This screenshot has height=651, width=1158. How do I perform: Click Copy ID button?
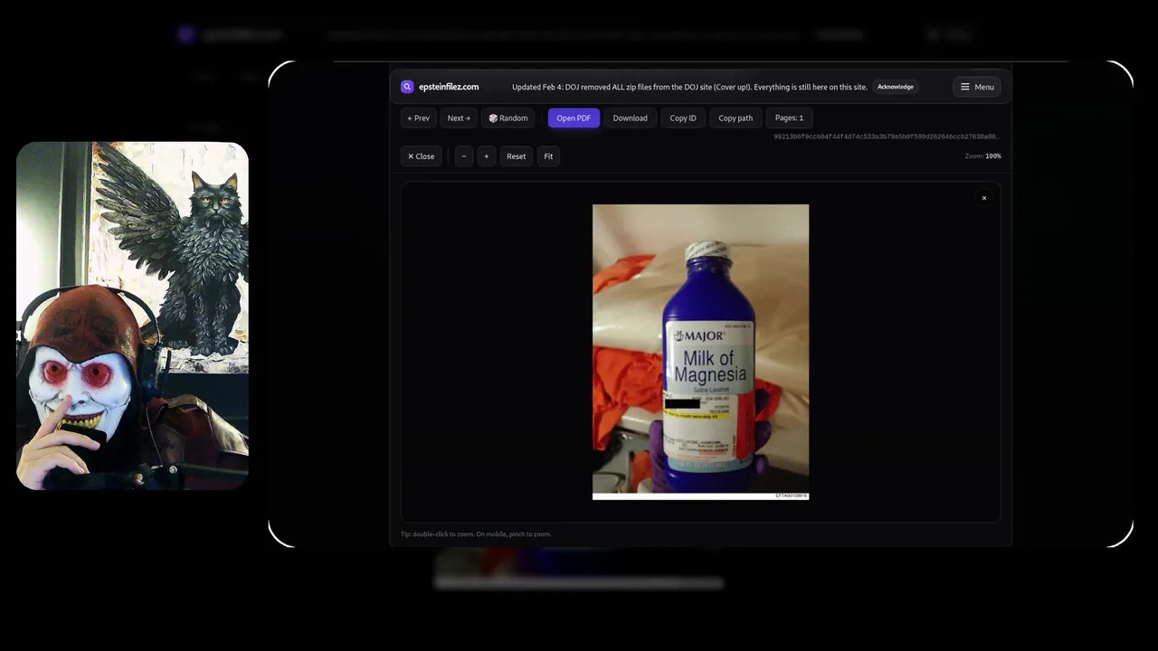click(x=683, y=118)
